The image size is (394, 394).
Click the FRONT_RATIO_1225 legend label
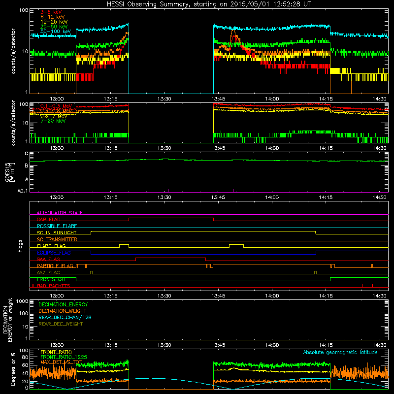tap(64, 357)
